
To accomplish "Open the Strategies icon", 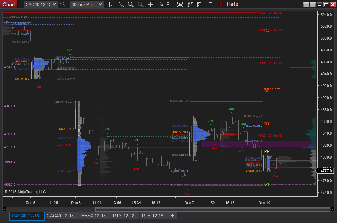I will point(190,4).
